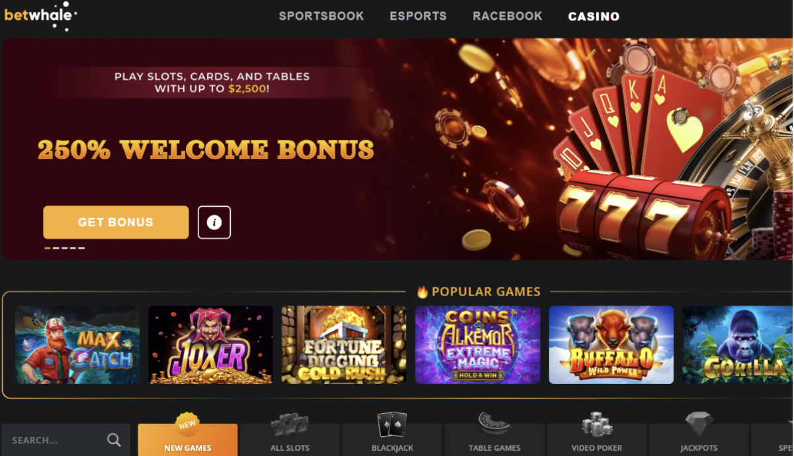
Task: Jump to the second banner slide indicator
Action: tap(56, 248)
